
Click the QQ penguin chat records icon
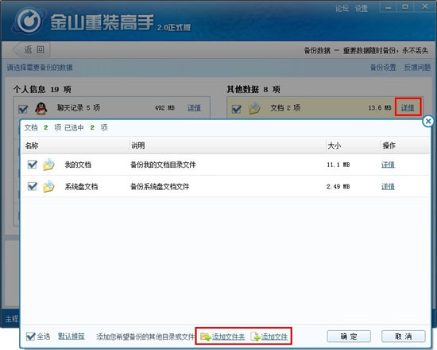[41, 108]
